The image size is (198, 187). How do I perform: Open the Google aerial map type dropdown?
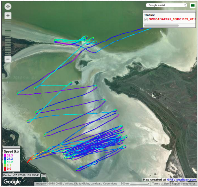[166, 5]
